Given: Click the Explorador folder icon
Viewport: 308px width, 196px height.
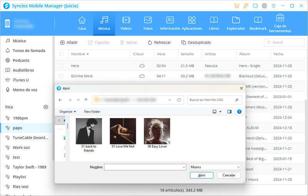Looking at the screenshot, I should point(236,20).
